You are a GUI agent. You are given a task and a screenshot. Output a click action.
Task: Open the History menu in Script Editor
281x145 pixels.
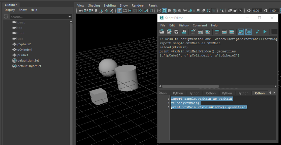click(x=184, y=25)
